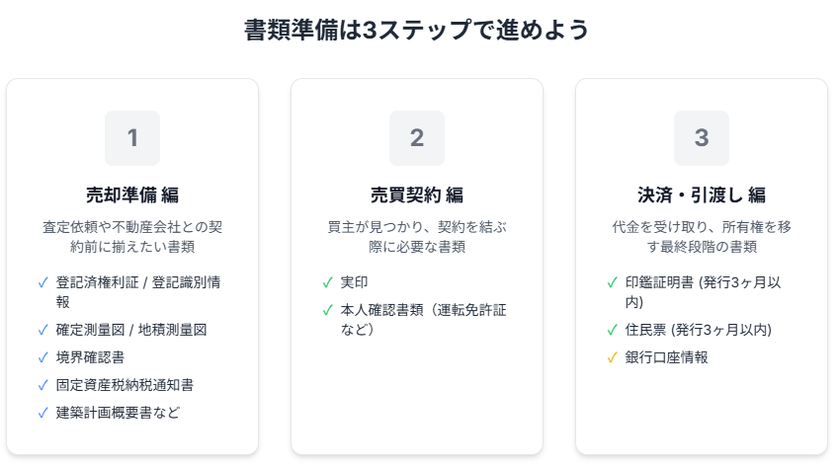The image size is (839, 466).
Task: Click the step 2 number badge
Action: pos(417,138)
